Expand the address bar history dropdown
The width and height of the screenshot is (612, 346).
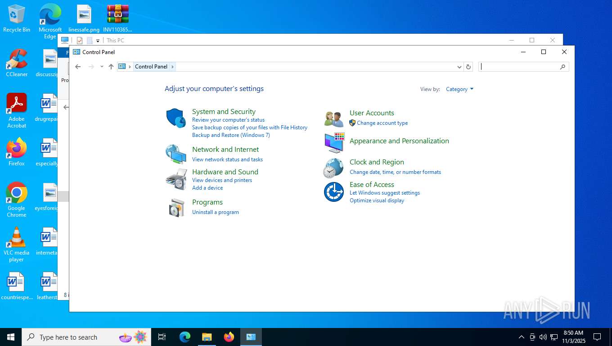coord(459,67)
